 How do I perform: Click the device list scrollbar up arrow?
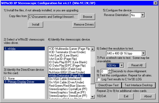[x=92, y=49]
